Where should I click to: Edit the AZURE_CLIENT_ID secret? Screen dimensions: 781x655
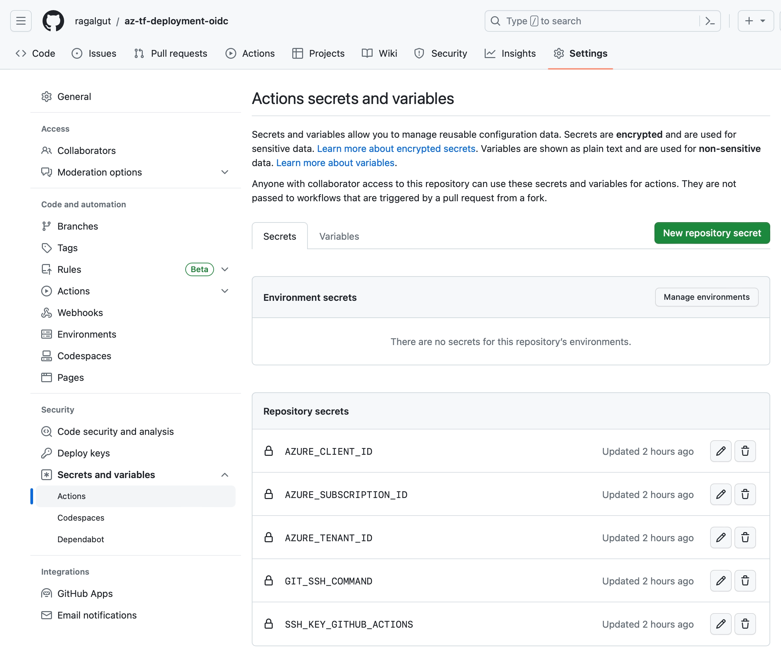(720, 451)
